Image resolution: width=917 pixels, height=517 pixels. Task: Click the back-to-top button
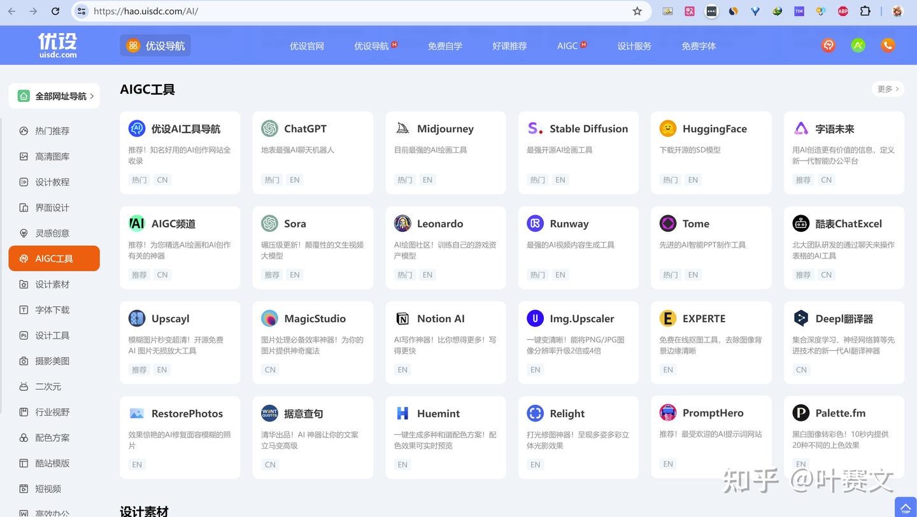coord(905,507)
